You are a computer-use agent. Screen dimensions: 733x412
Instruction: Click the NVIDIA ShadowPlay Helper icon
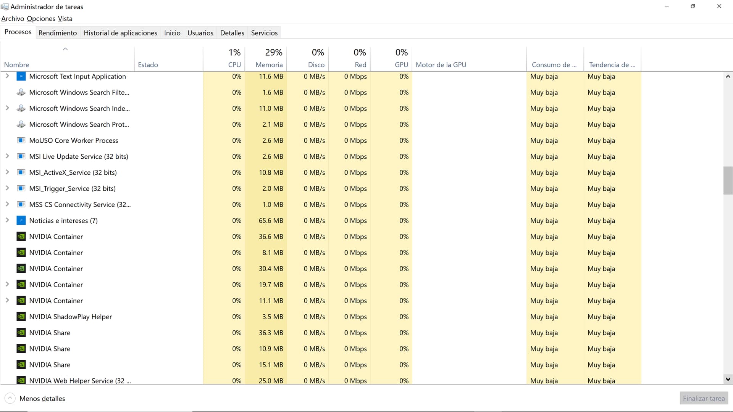tap(21, 317)
